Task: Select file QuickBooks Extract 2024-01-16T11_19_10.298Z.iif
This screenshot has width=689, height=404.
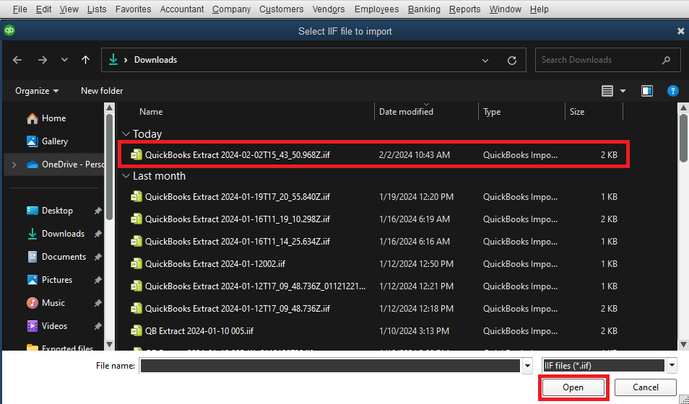Action: 374,219
